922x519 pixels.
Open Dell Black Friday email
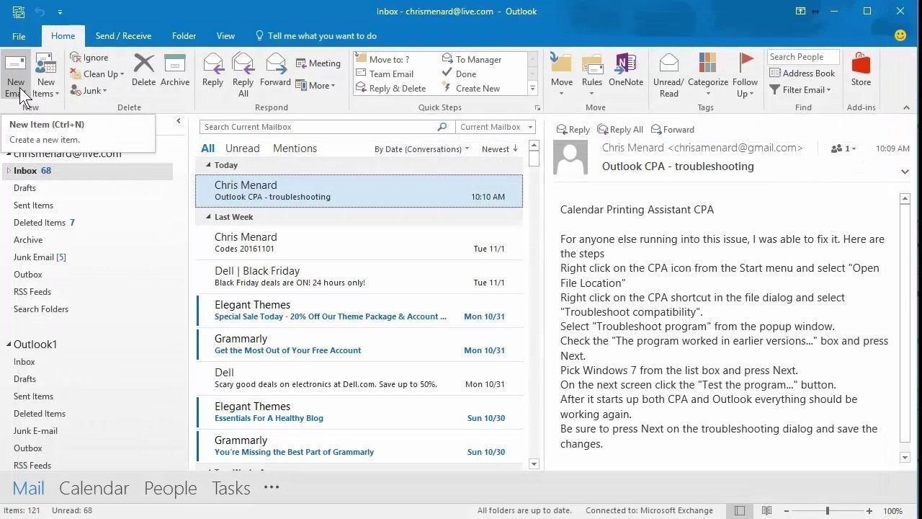point(359,276)
